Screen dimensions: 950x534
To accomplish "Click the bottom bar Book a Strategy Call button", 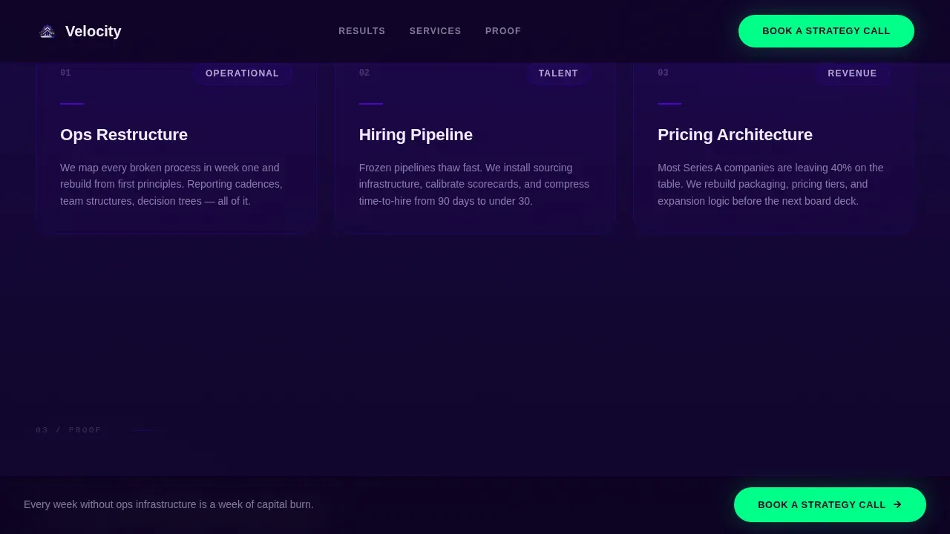I will coord(830,504).
